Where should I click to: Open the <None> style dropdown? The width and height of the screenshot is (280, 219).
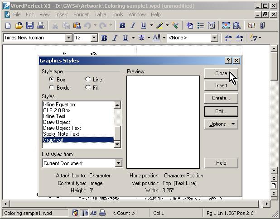[x=214, y=38]
